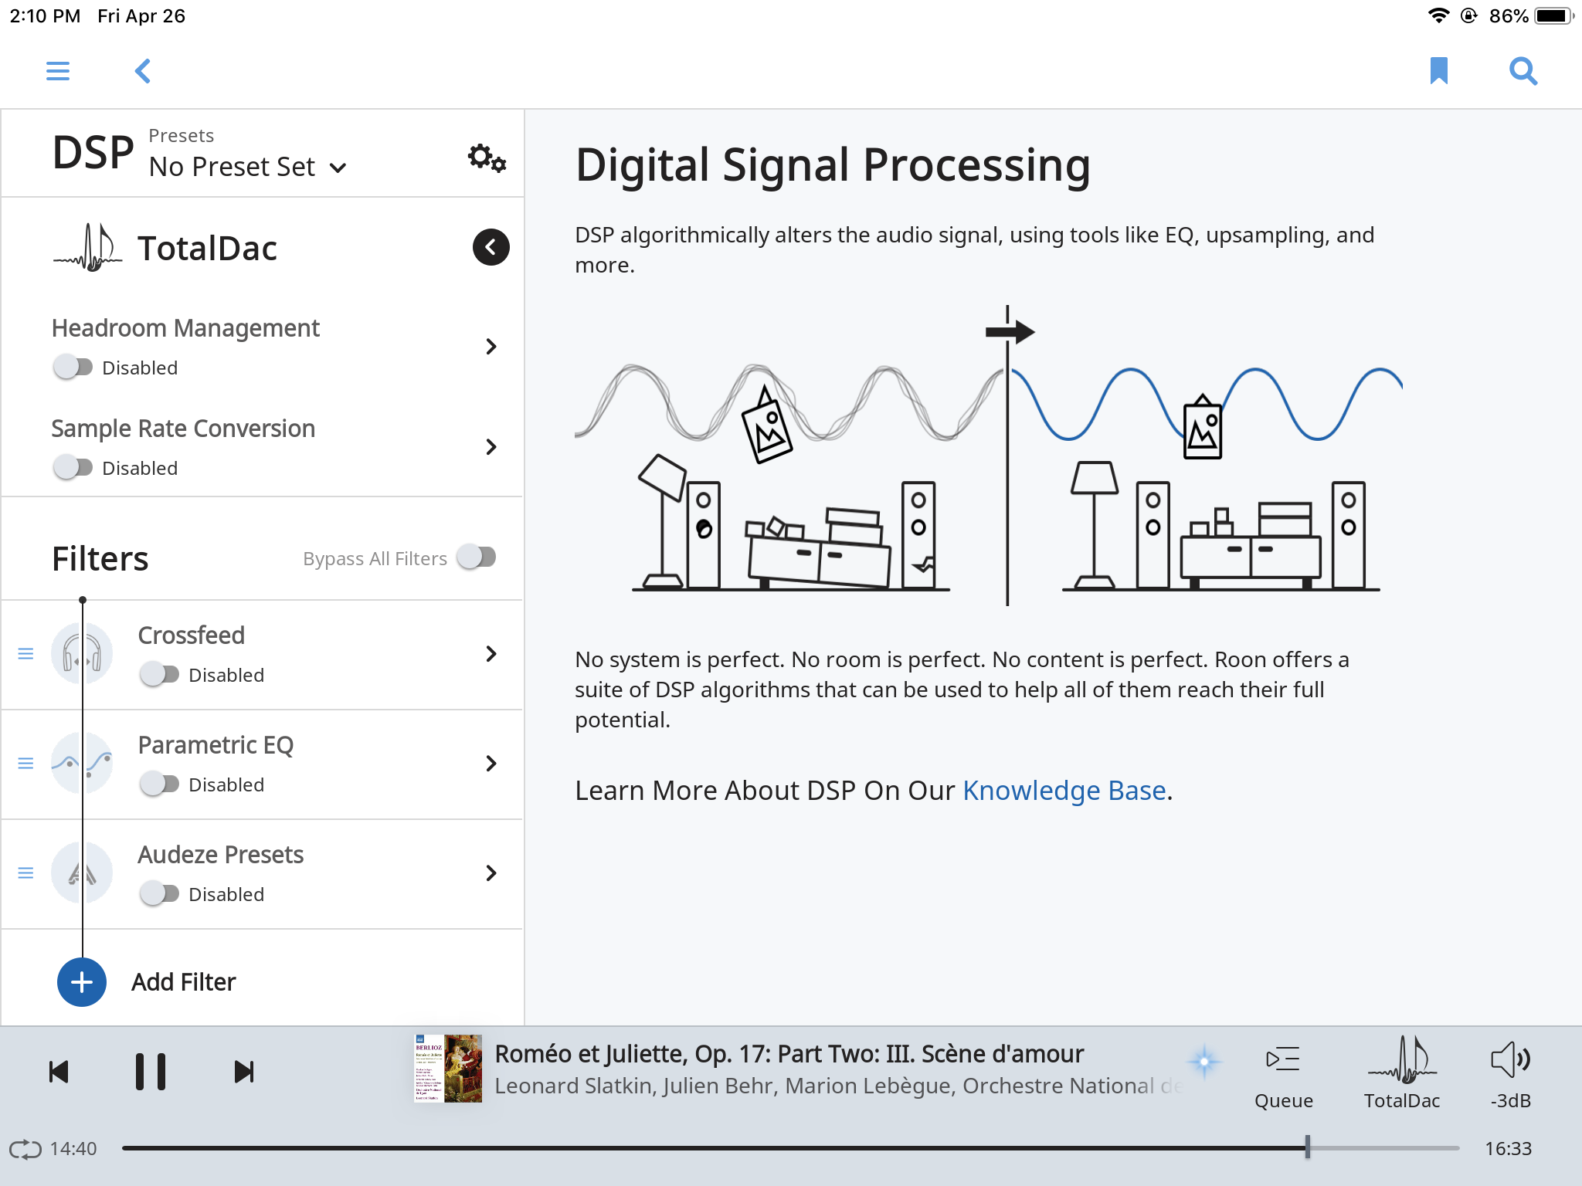Open bookmarks with the bookmark icon
Image resolution: width=1582 pixels, height=1186 pixels.
pos(1438,70)
